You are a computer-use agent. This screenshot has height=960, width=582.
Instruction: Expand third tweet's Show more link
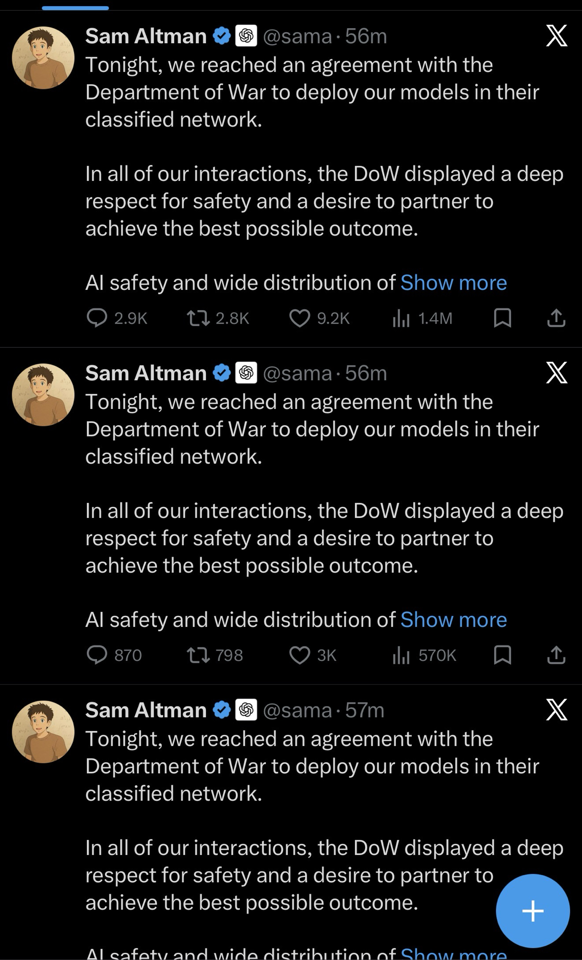click(x=453, y=953)
